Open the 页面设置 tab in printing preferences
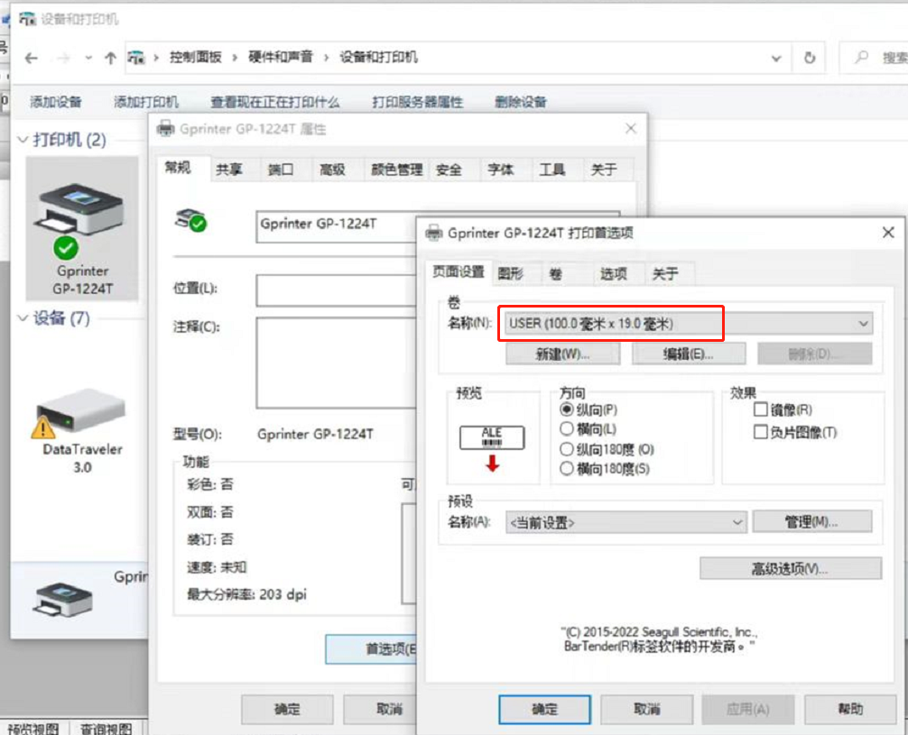908x735 pixels. pos(459,271)
